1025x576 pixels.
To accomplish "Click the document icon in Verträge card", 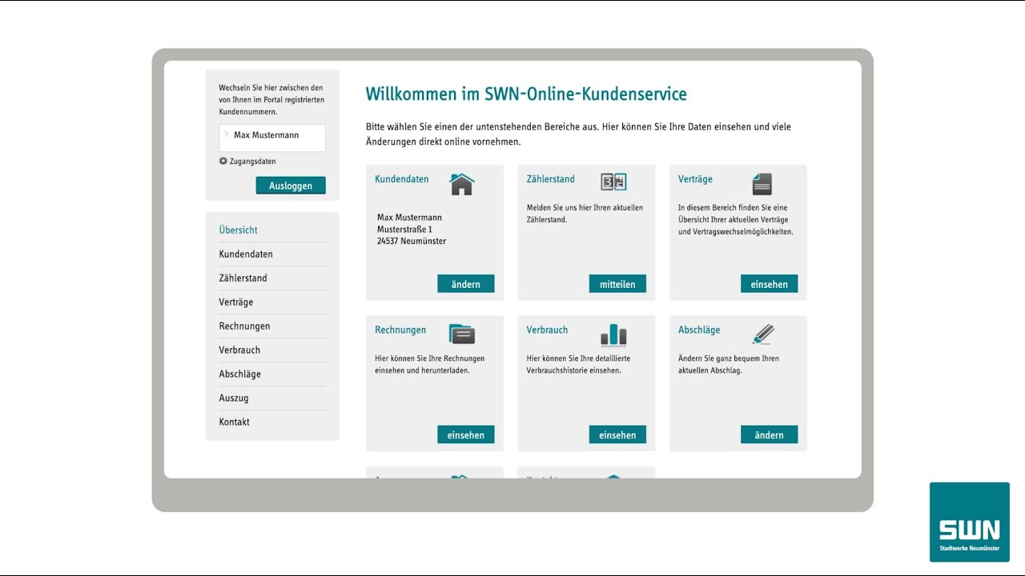I will point(762,184).
